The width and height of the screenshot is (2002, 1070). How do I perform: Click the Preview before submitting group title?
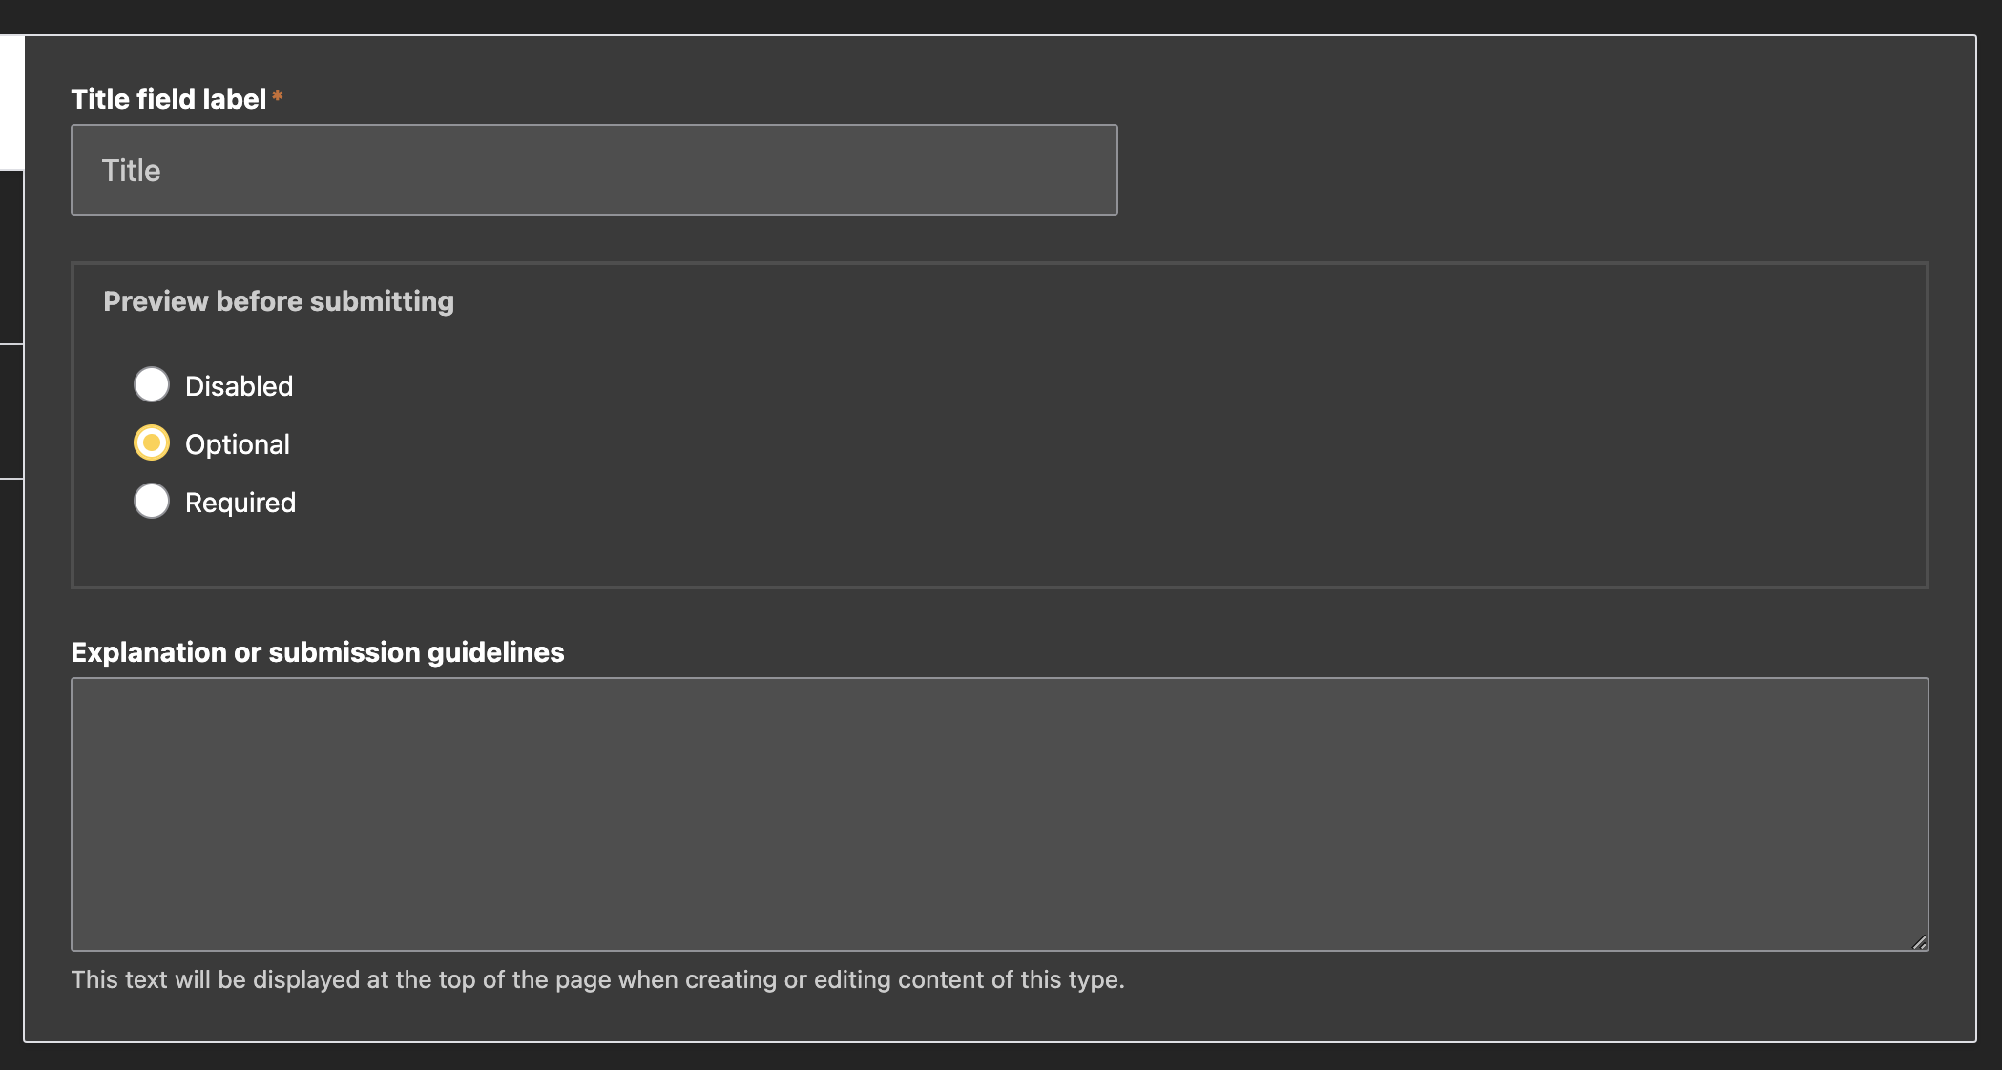point(279,300)
